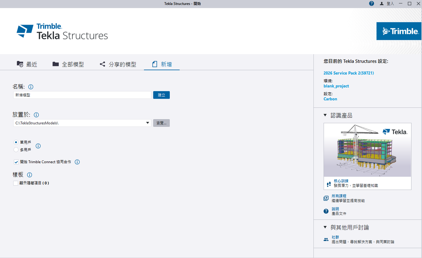This screenshot has width=422, height=258.
Task: Click the Carbon configuration link
Action: (x=330, y=99)
